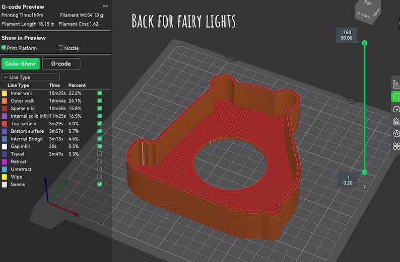Screen dimensions: 400x262
Task: Click the Top surface red swatch
Action: [5, 124]
